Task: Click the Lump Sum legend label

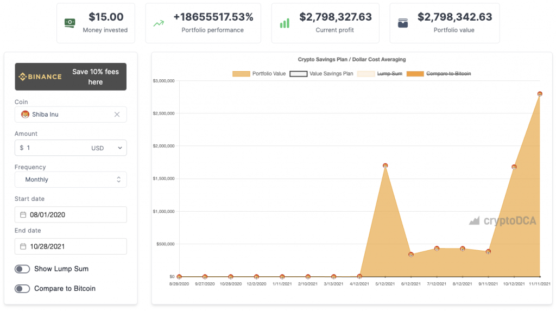Action: (x=390, y=74)
